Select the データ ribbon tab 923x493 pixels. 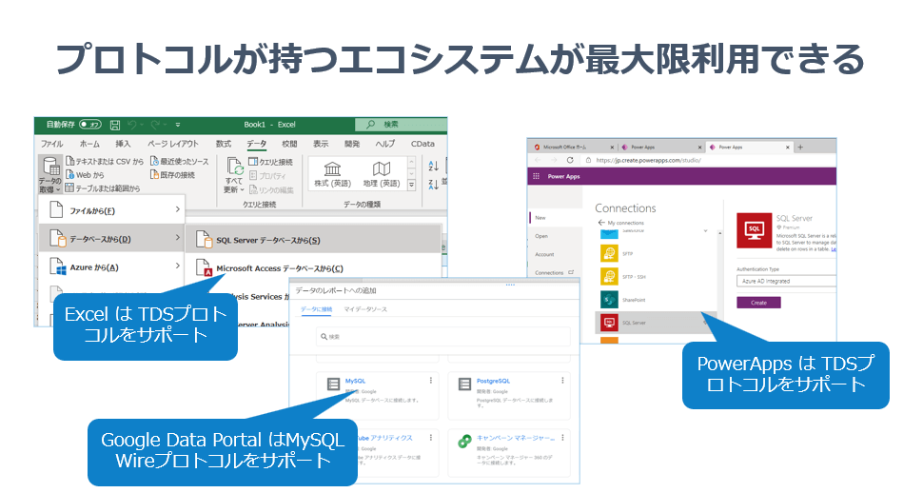point(256,144)
